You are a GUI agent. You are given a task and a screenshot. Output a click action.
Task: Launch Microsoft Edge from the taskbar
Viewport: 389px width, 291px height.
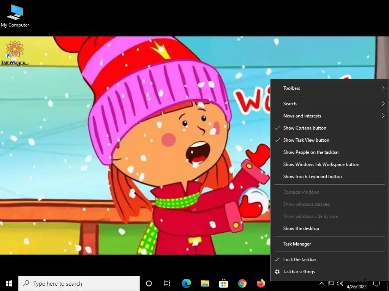[x=186, y=283]
